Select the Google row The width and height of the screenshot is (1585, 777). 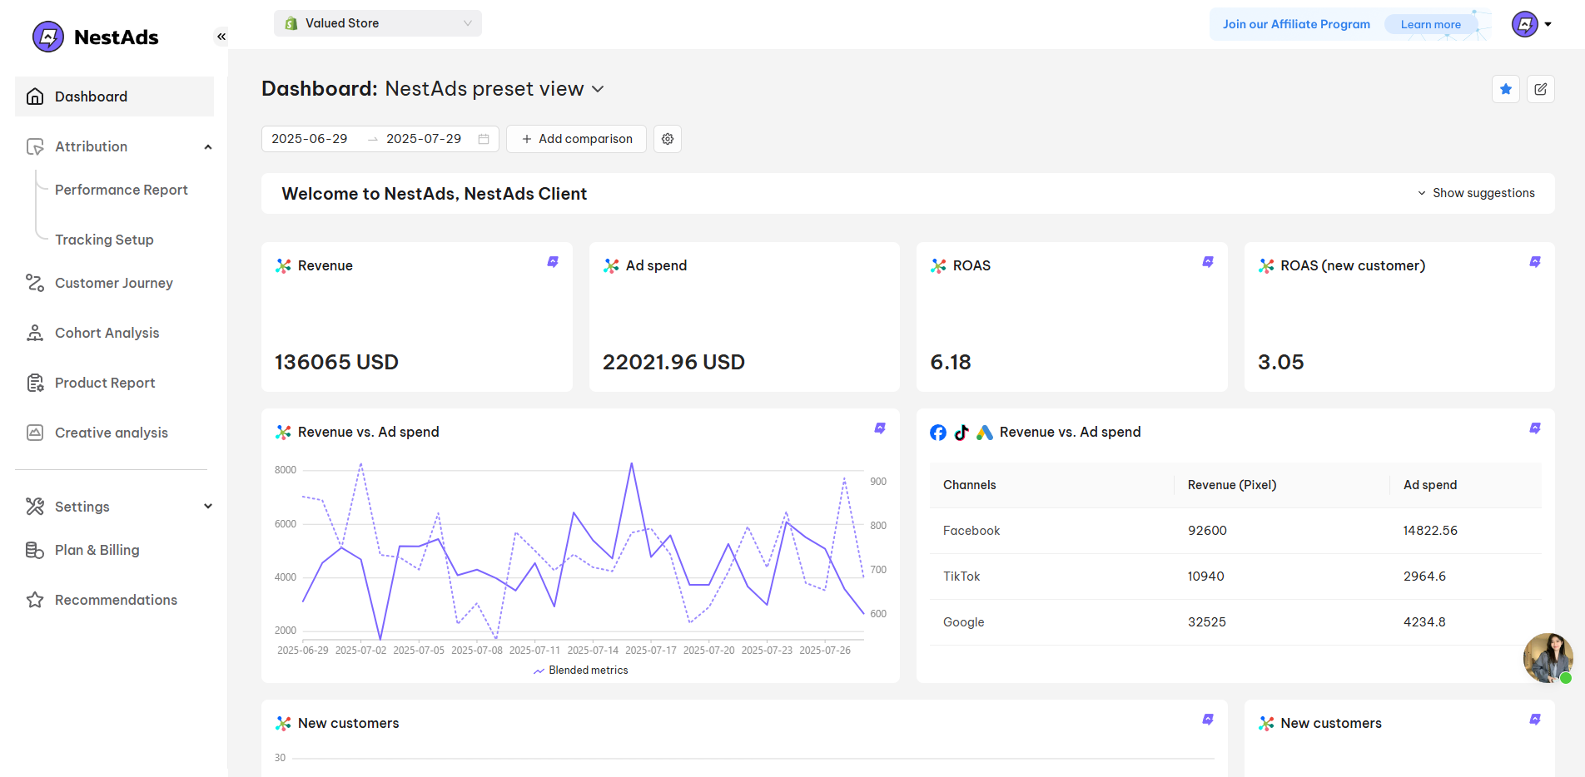pos(1235,622)
